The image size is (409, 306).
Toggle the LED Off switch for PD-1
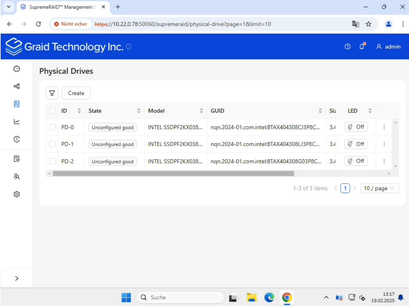(x=356, y=144)
